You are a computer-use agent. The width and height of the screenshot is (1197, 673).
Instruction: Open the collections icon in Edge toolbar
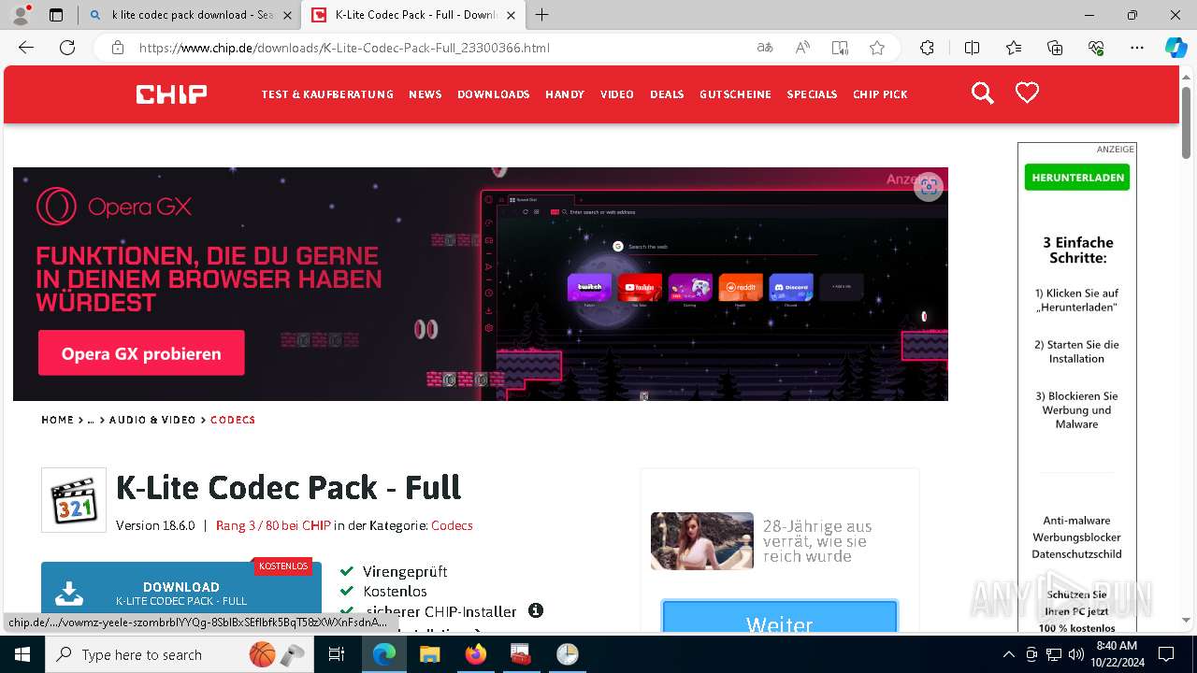1055,48
